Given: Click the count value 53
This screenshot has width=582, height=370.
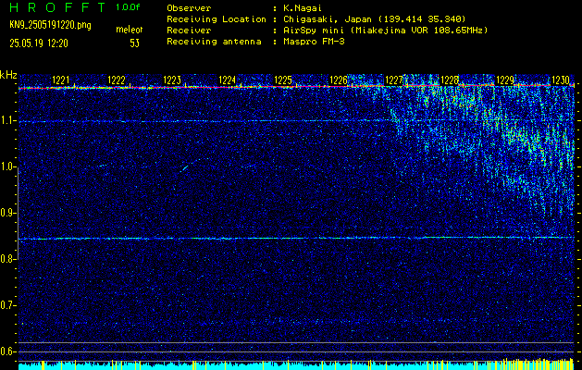Looking at the screenshot, I should [134, 43].
